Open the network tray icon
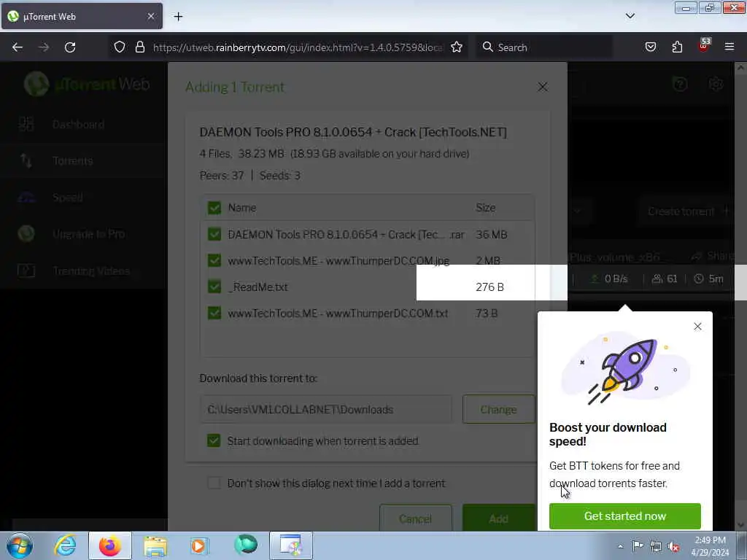This screenshot has width=747, height=560. pyautogui.click(x=656, y=547)
